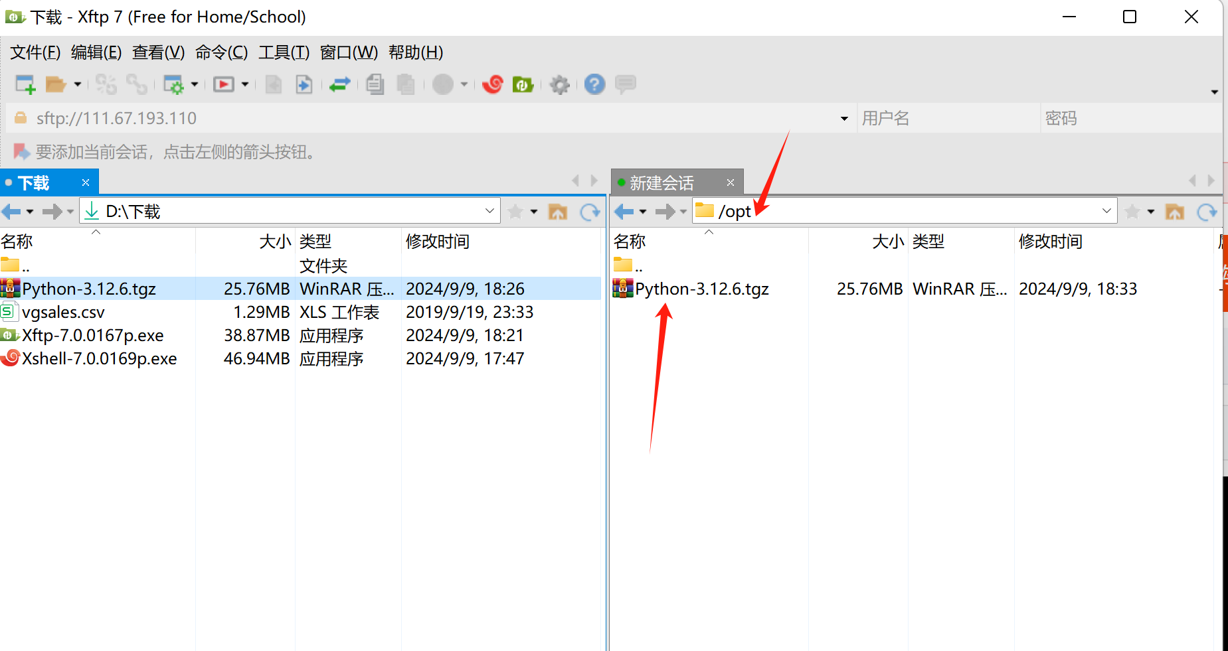Expand the D:\下载 path dropdown
The image size is (1228, 651).
point(489,211)
